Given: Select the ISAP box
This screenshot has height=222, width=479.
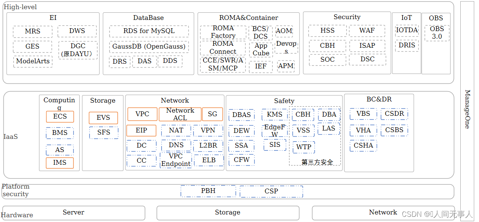Looking at the screenshot, I should (x=367, y=46).
